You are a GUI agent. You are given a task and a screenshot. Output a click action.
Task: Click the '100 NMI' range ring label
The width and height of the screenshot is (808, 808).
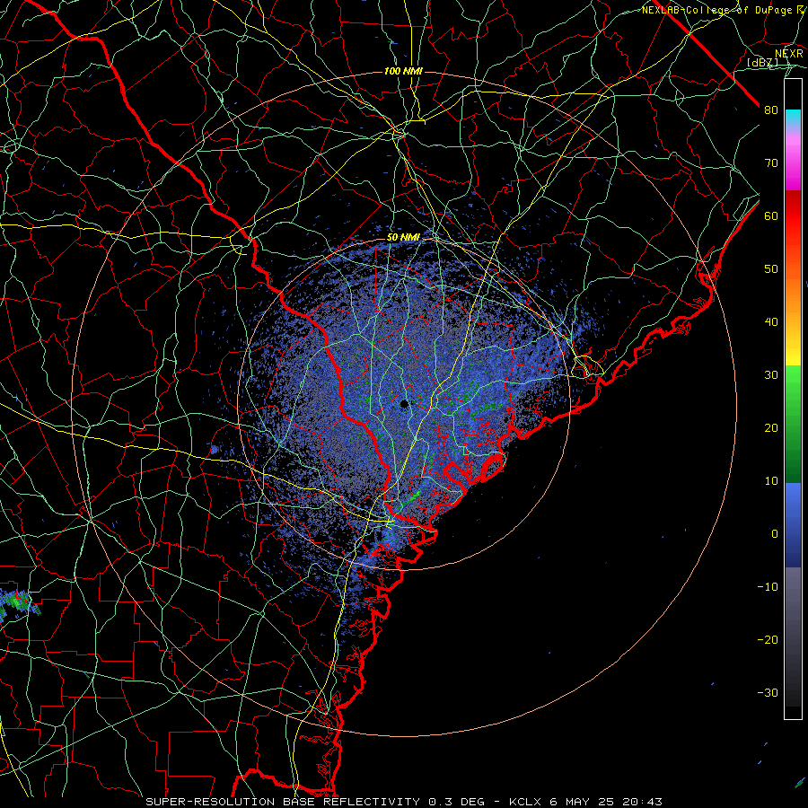[x=403, y=71]
